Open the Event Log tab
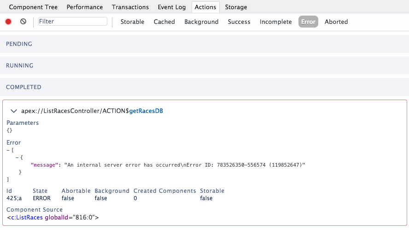The width and height of the screenshot is (409, 230). tap(171, 7)
